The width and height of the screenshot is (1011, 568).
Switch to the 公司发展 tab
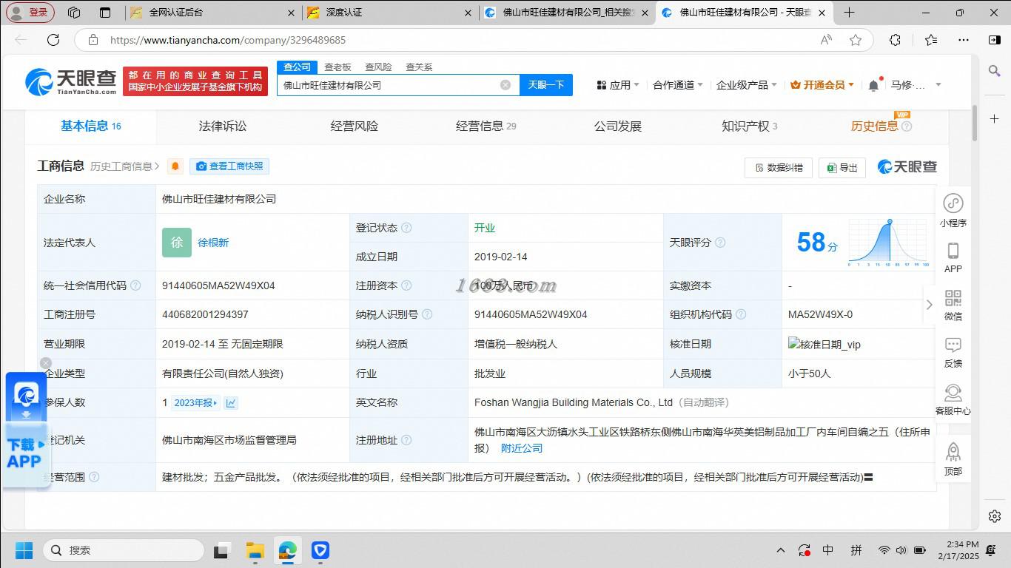(618, 126)
